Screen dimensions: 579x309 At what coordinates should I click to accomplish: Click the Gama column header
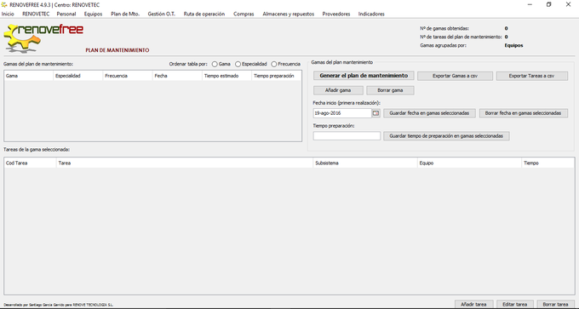click(28, 76)
